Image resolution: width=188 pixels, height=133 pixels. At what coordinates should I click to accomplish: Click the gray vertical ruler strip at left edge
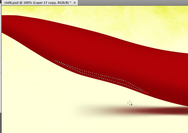pyautogui.click(x=1, y=60)
